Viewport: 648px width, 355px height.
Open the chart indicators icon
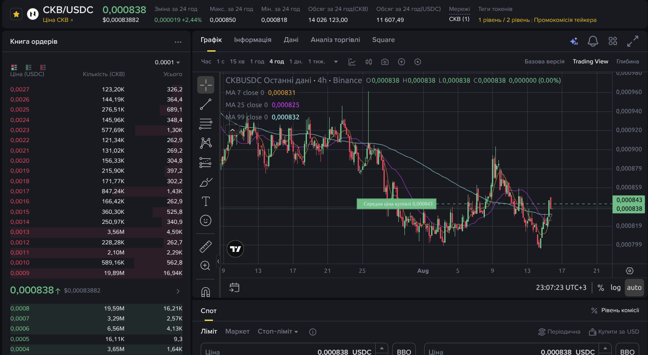(352, 62)
